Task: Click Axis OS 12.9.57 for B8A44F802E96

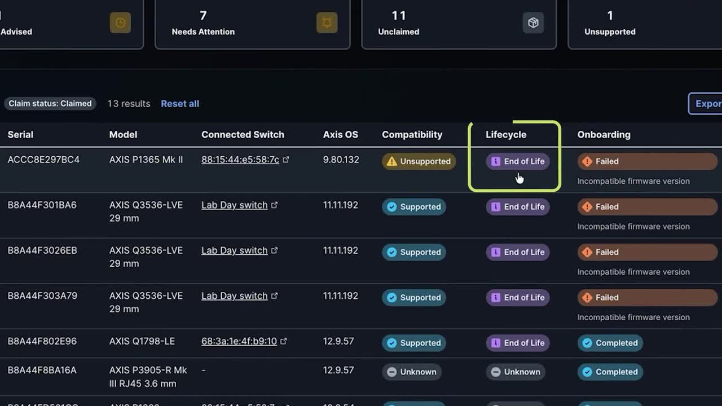Action: (338, 341)
